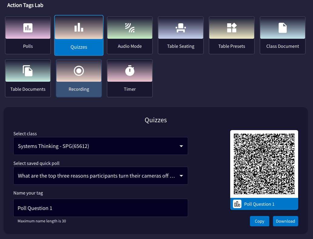Switch to the Table Seating tag type
Viewport: 313px width, 239px height.
[181, 35]
